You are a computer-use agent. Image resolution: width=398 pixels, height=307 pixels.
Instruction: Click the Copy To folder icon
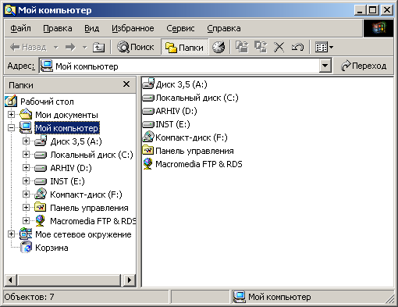[x=261, y=47]
